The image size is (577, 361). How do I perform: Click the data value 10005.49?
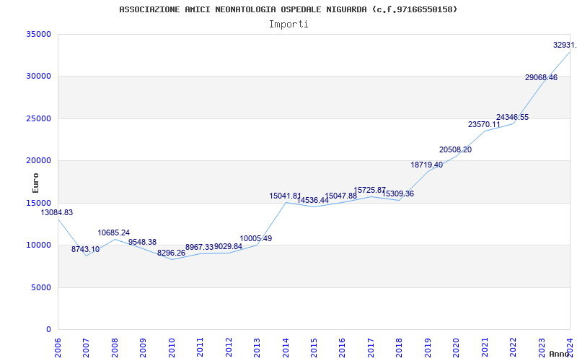click(x=256, y=238)
